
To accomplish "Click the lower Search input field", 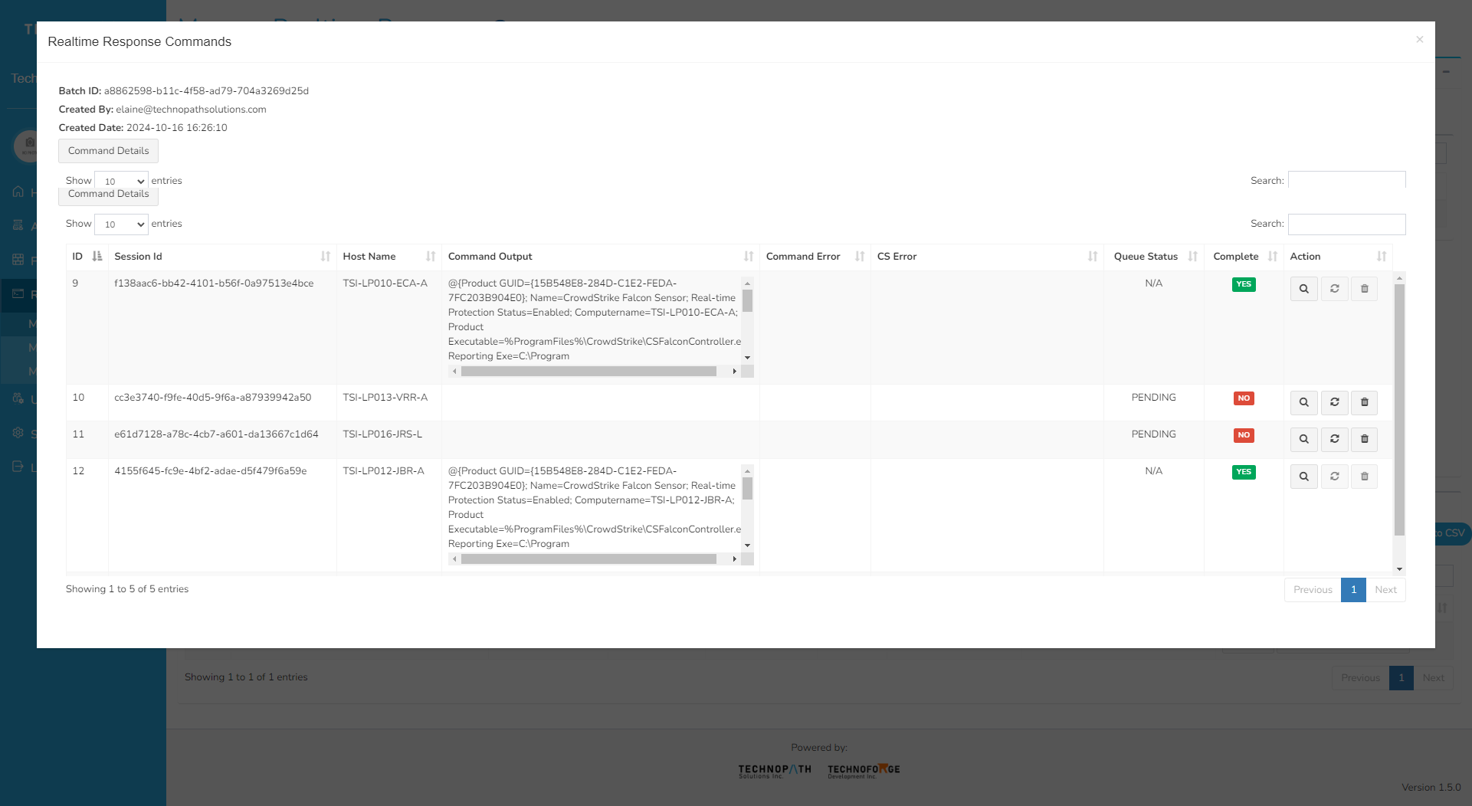I will pos(1346,224).
